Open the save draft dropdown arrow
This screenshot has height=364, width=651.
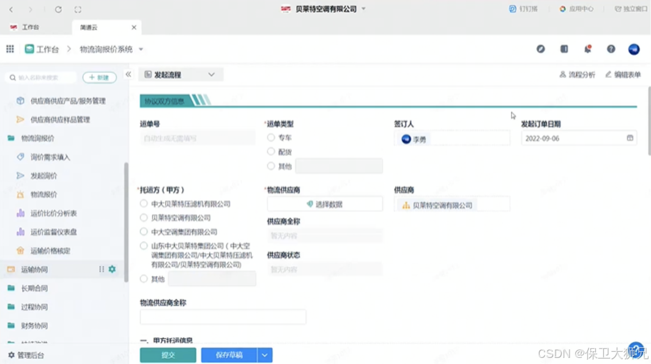pyautogui.click(x=264, y=354)
